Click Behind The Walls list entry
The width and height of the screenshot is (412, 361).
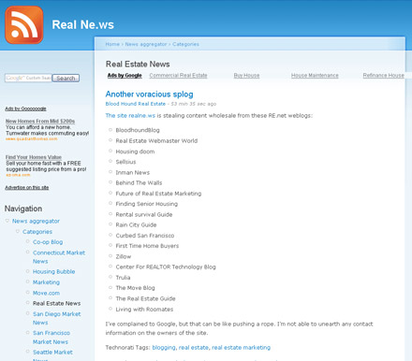(x=139, y=183)
